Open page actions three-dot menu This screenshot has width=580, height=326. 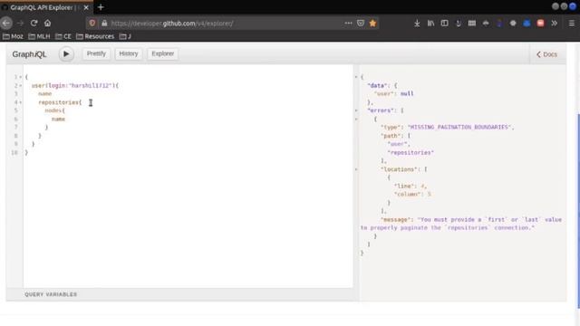point(348,23)
